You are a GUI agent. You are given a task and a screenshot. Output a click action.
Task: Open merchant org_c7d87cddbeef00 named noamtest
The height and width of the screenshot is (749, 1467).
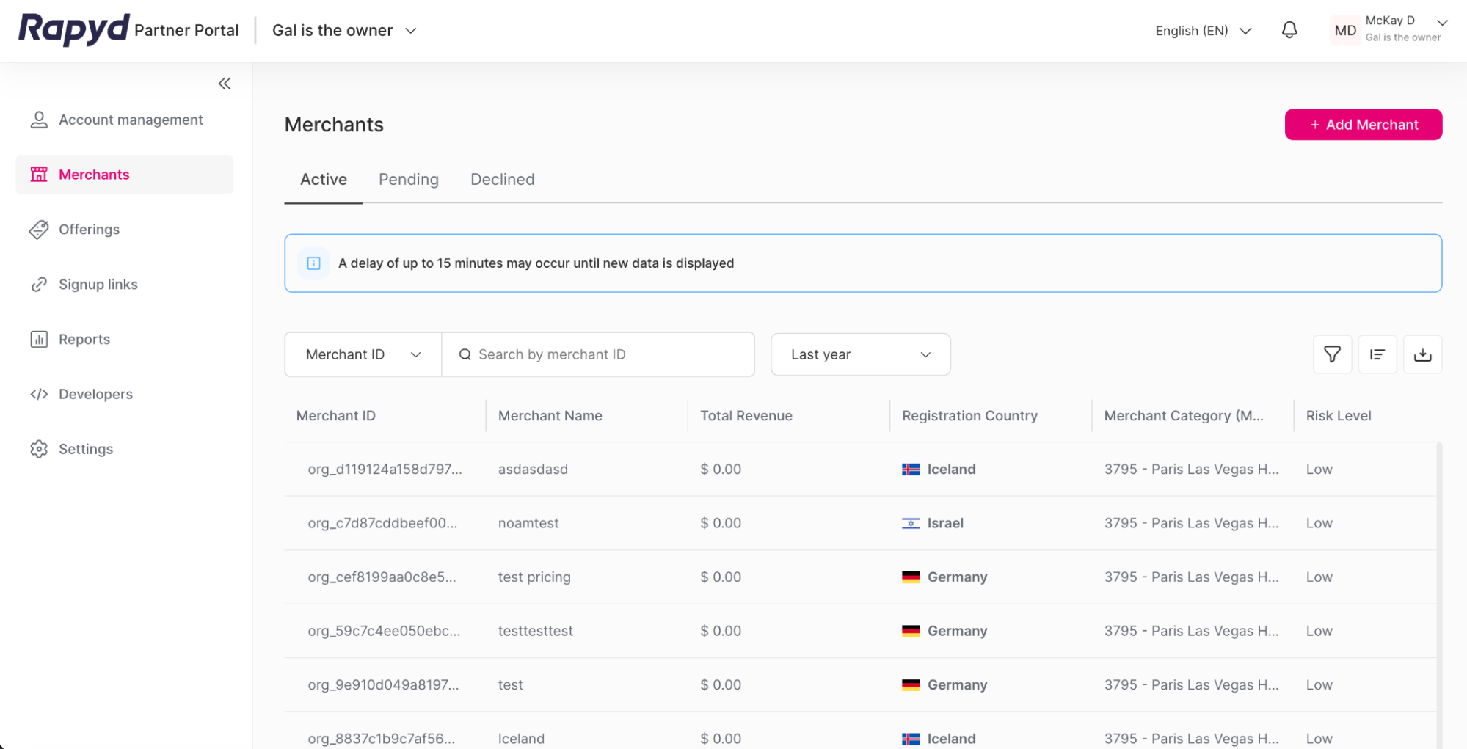click(x=528, y=522)
